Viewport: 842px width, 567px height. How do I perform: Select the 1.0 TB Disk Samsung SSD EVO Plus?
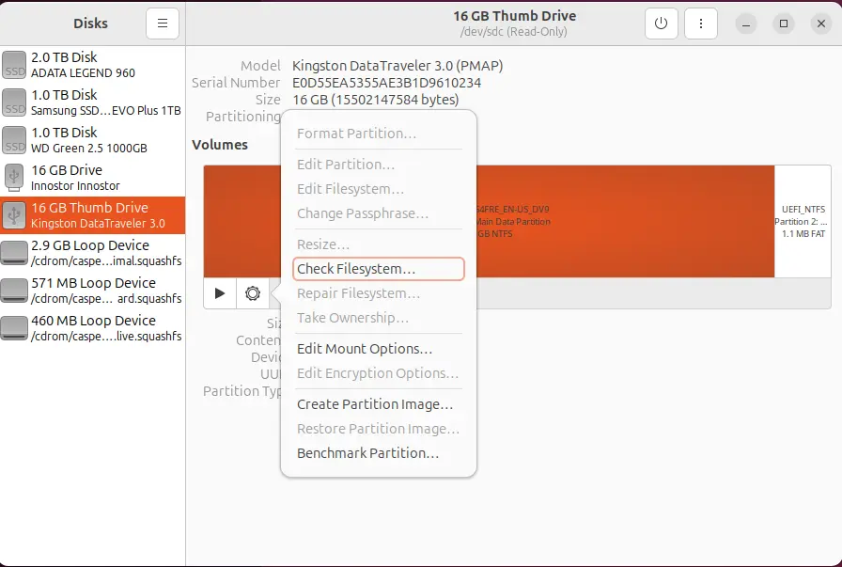92,102
